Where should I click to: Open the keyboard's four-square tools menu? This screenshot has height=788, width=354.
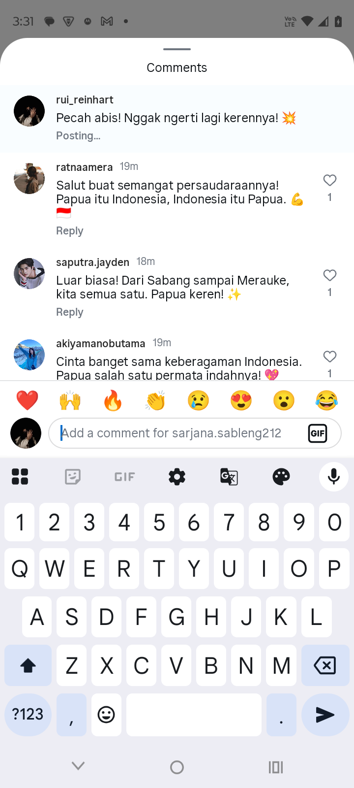pyautogui.click(x=20, y=477)
